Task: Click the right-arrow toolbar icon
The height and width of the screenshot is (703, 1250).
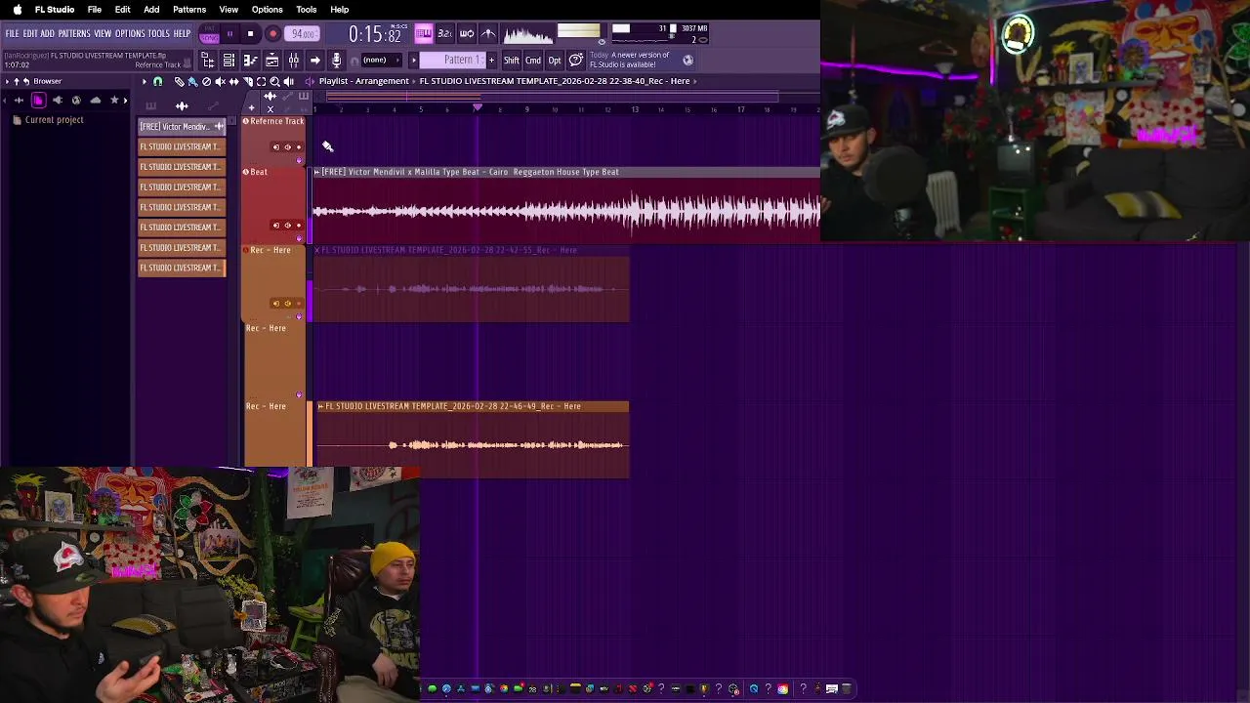Action: (315, 61)
